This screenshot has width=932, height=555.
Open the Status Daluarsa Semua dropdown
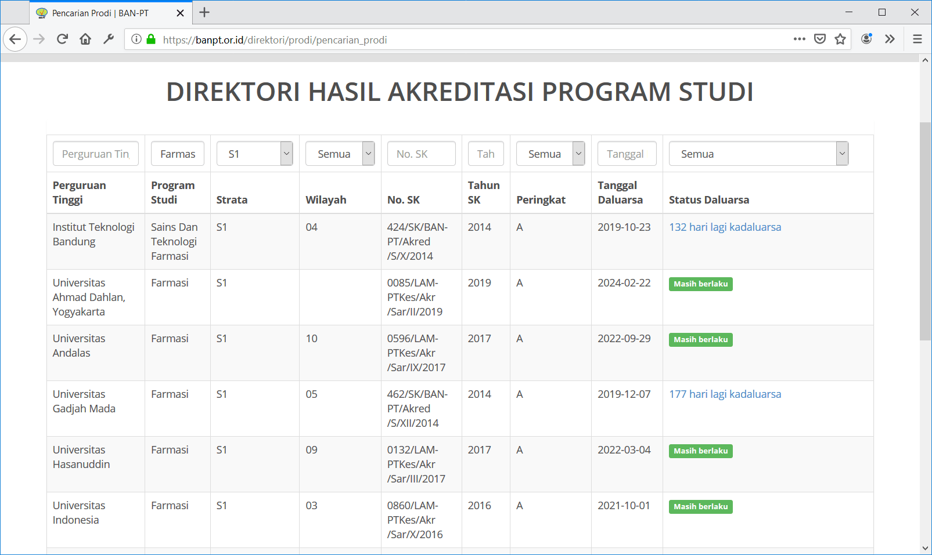[758, 154]
